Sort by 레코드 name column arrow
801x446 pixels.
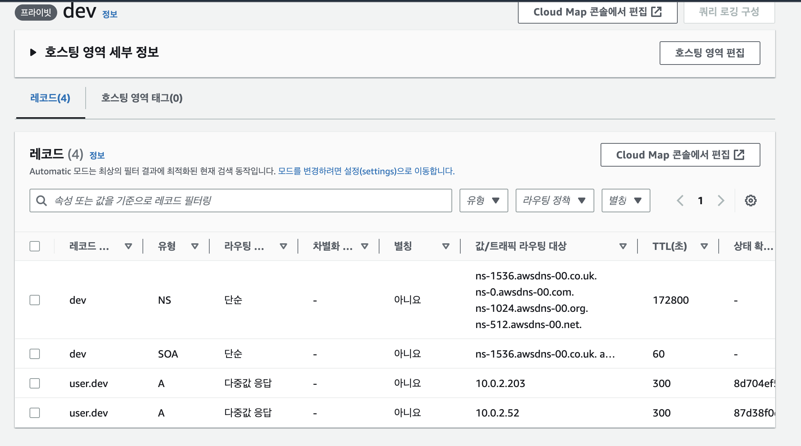(128, 246)
